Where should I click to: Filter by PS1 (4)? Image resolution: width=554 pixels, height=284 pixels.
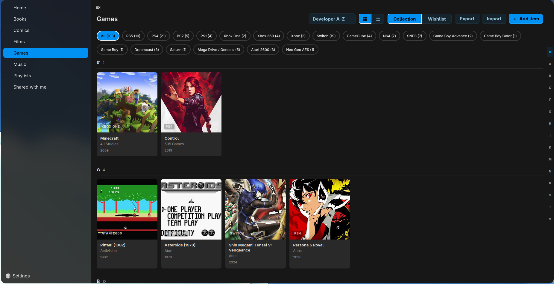pos(207,36)
